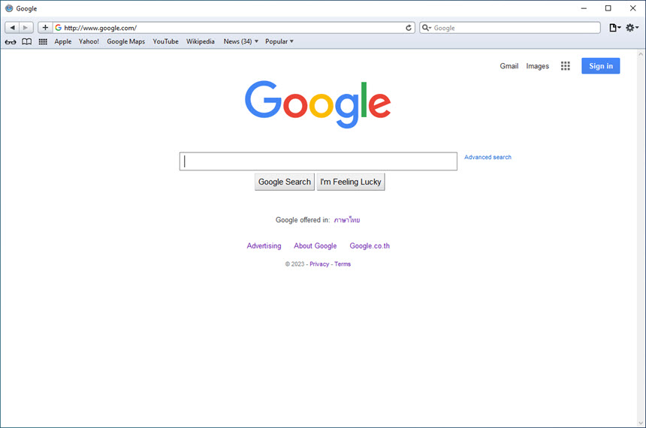Click the search magnifier icon in toolbar

[426, 28]
